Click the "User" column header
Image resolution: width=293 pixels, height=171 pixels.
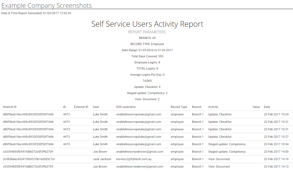[96, 107]
